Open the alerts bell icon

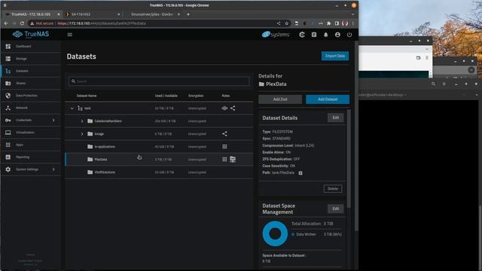pos(325,35)
